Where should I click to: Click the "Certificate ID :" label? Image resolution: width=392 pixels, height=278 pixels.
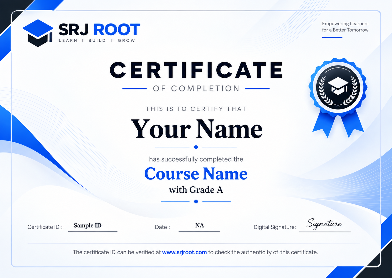[x=45, y=227]
